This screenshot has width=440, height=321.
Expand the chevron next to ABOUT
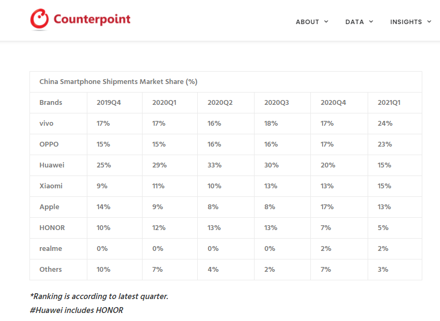326,21
